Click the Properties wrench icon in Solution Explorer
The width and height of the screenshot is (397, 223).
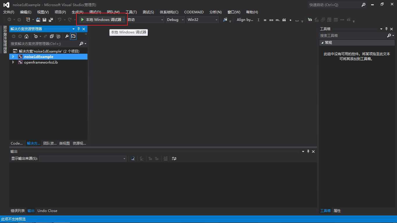67,36
